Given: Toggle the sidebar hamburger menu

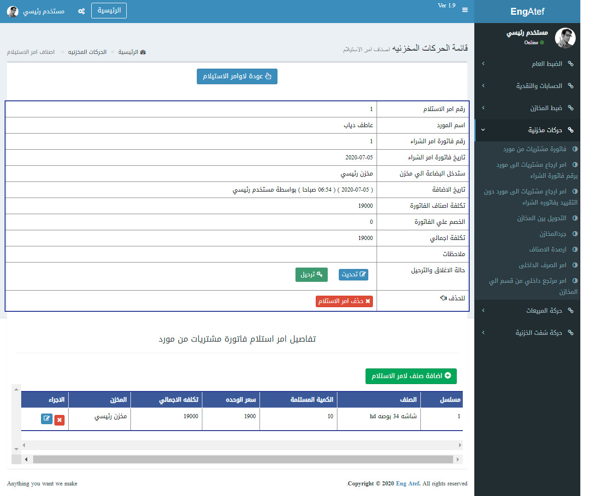Looking at the screenshot, I should [x=465, y=10].
